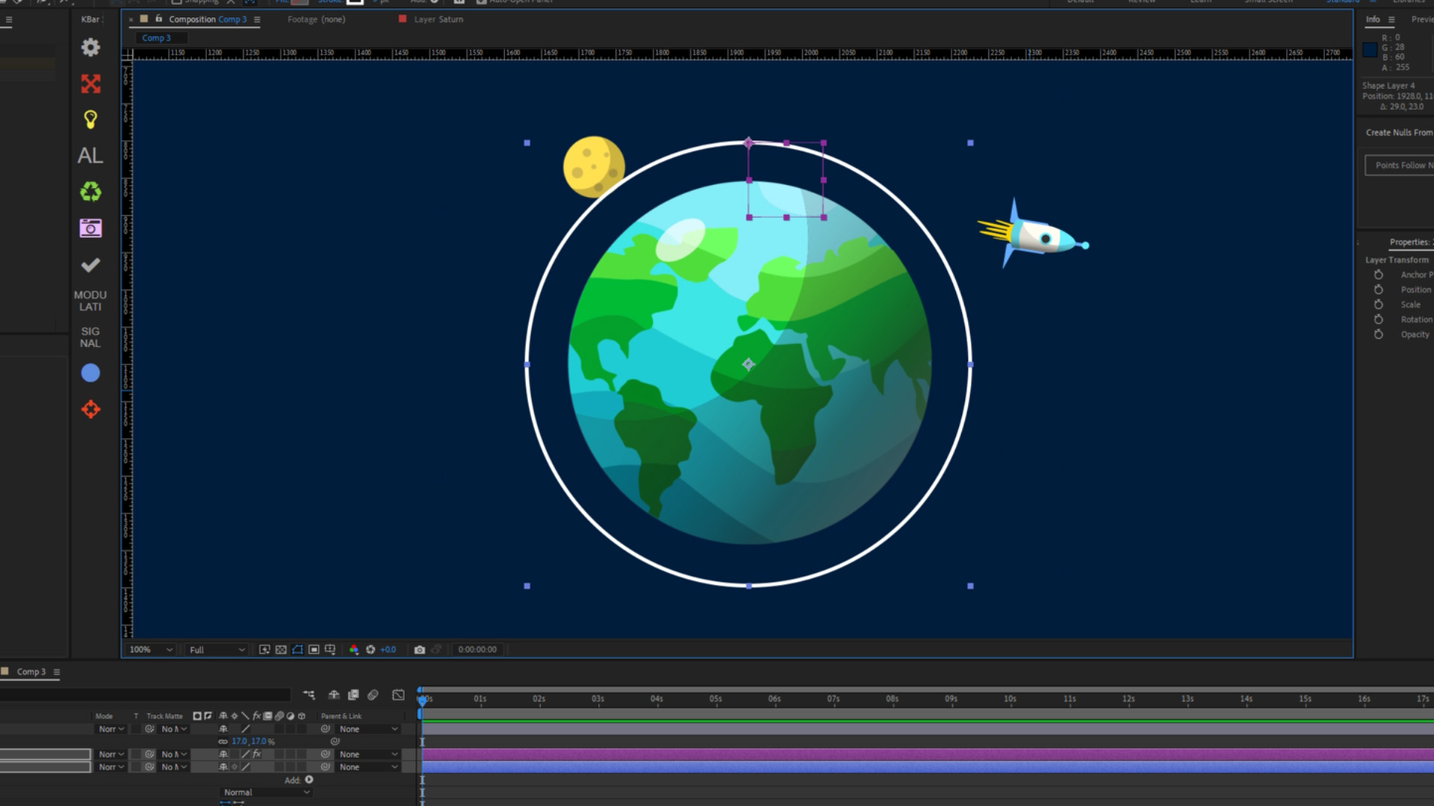
Task: Click the dark blue Info color swatch
Action: [x=1370, y=50]
